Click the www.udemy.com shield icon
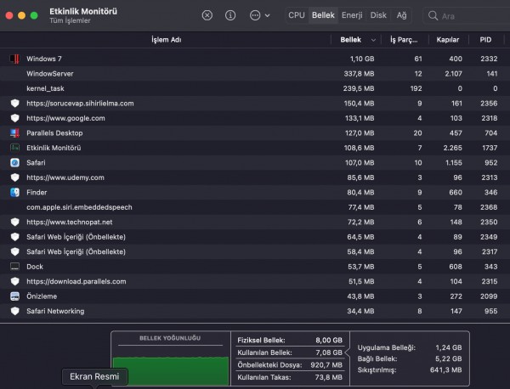The width and height of the screenshot is (510, 389). pos(14,178)
